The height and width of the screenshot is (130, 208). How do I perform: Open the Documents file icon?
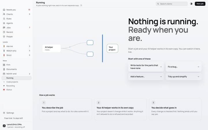pyautogui.click(x=4, y=69)
